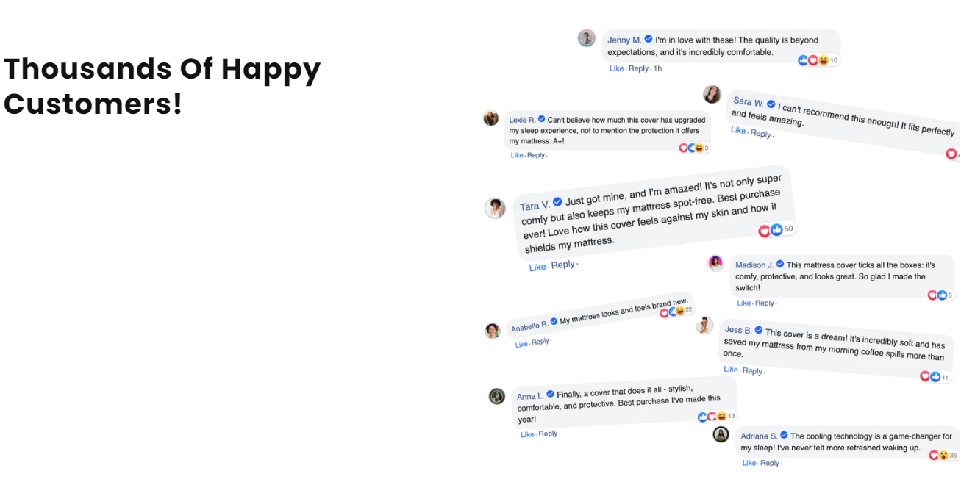The height and width of the screenshot is (485, 975).
Task: Open Anabelle R.'s name link
Action: [x=529, y=326]
